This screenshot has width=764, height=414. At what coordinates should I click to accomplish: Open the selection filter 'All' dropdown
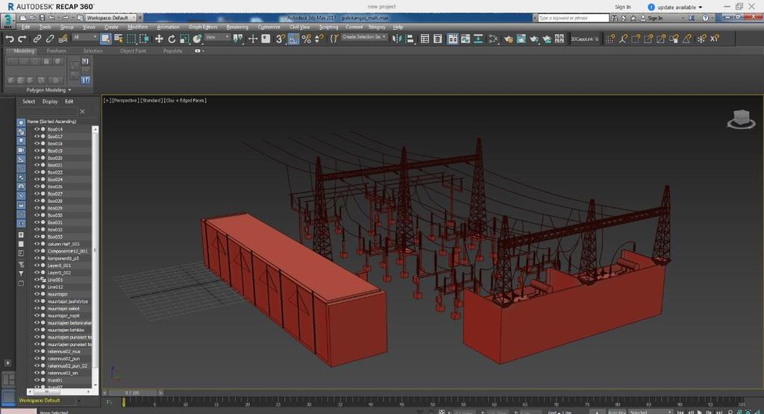(85, 37)
